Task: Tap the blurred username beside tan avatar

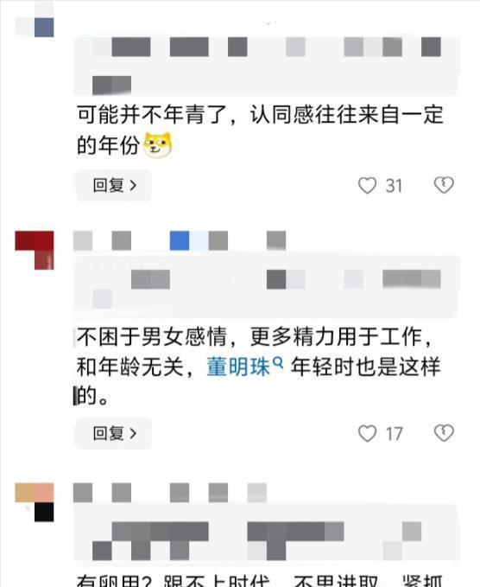Action: click(x=170, y=492)
